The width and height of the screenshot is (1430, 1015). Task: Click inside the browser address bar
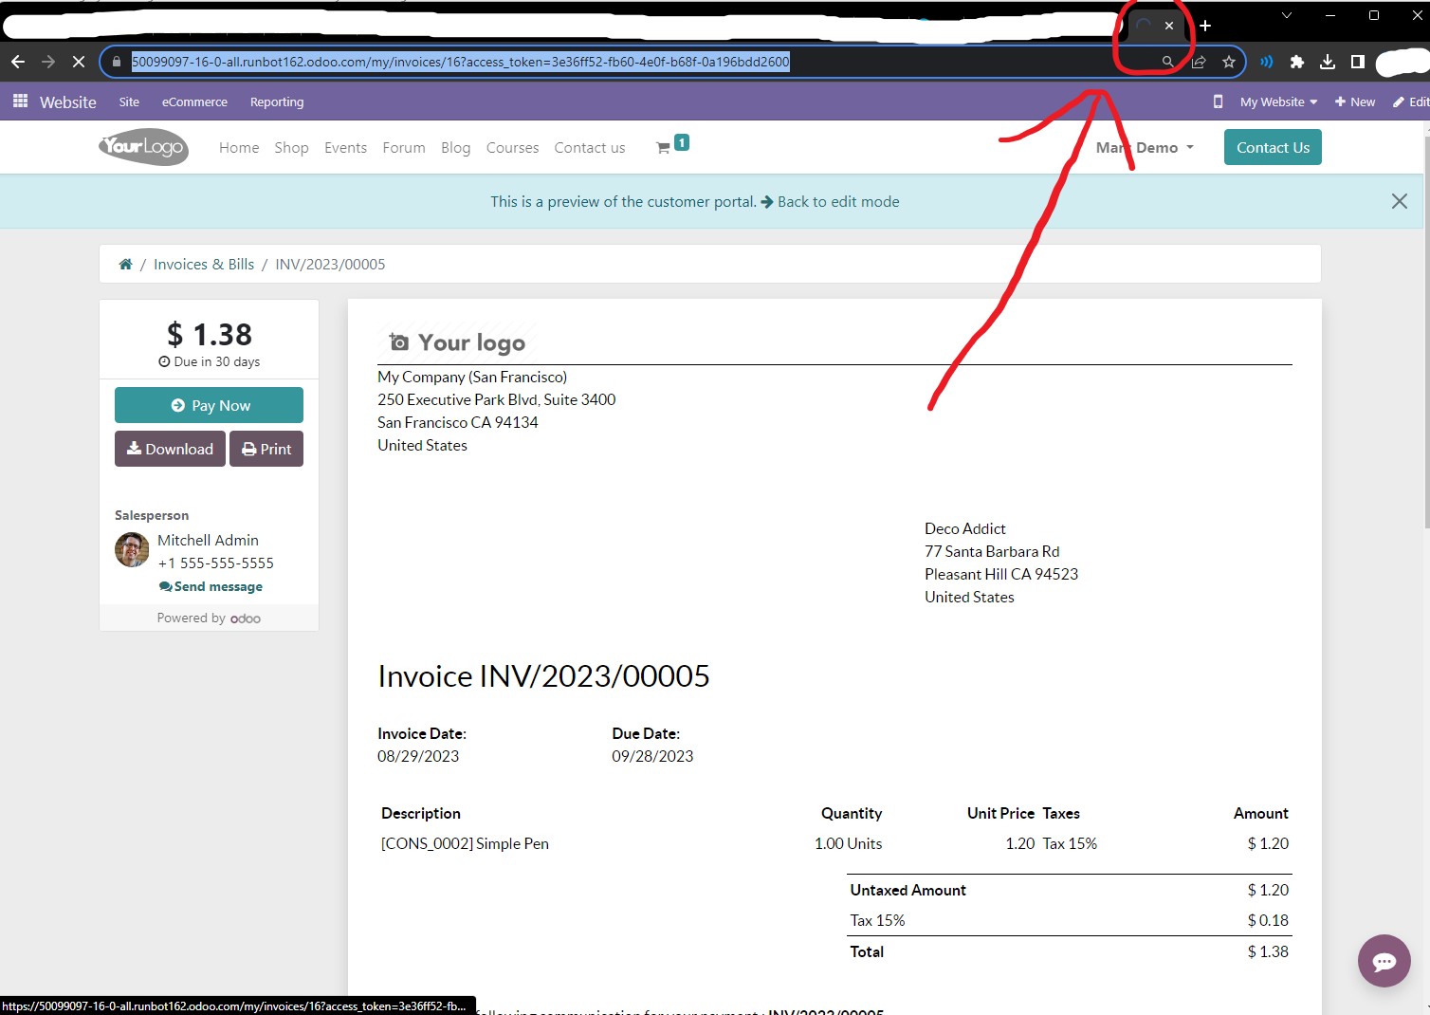coord(569,62)
